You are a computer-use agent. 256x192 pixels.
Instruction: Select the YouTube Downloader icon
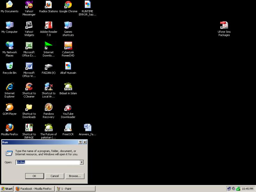point(68,107)
